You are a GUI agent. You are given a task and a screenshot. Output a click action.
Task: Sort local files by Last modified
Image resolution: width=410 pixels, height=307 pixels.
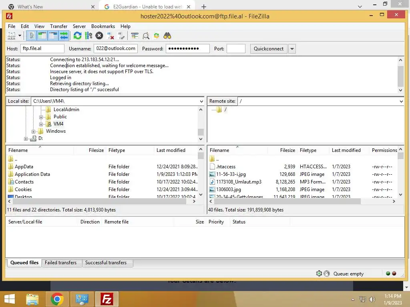pyautogui.click(x=176, y=150)
